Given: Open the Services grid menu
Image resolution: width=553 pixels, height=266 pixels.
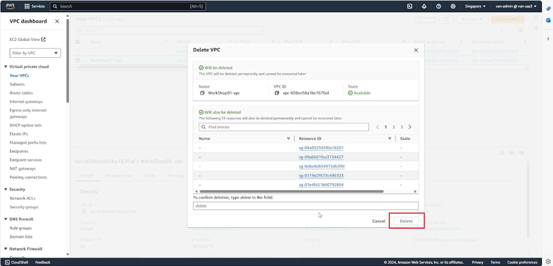Looking at the screenshot, I should [x=35, y=6].
